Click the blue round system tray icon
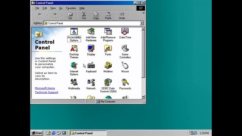 coord(195,133)
